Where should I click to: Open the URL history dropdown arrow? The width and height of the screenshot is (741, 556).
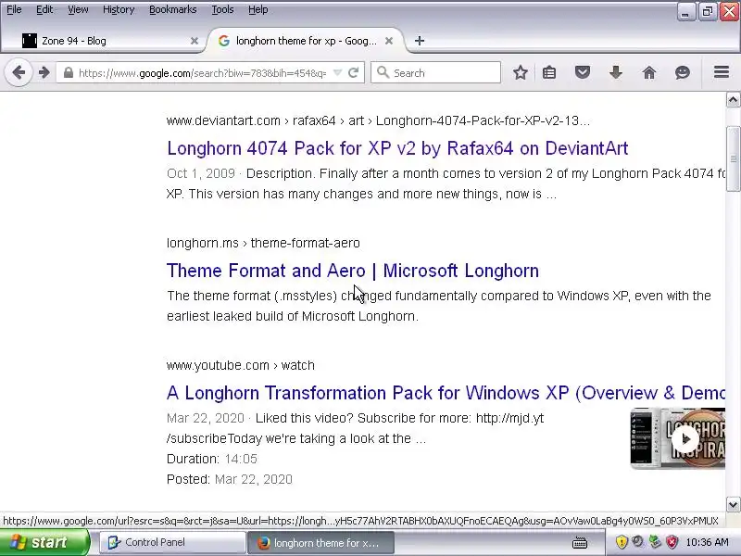(x=337, y=73)
